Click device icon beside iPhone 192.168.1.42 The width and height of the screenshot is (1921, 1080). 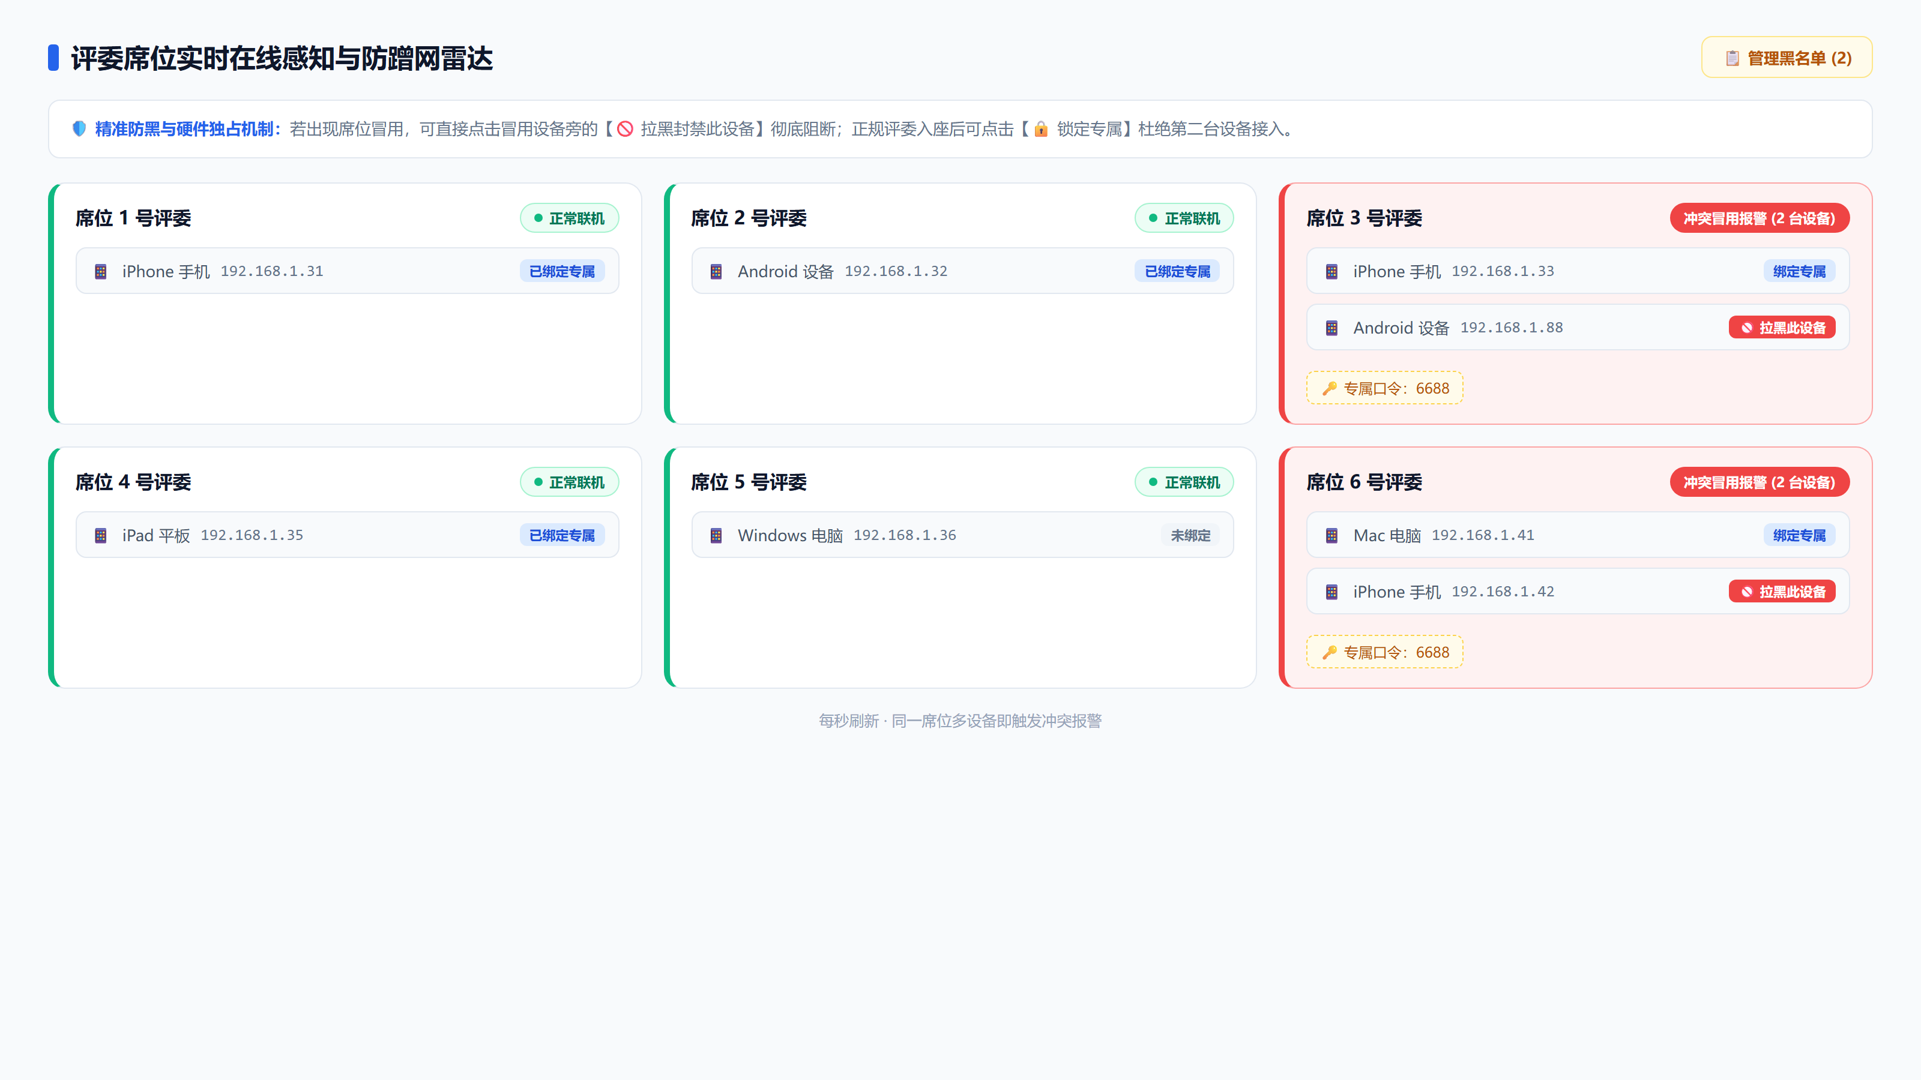1331,591
